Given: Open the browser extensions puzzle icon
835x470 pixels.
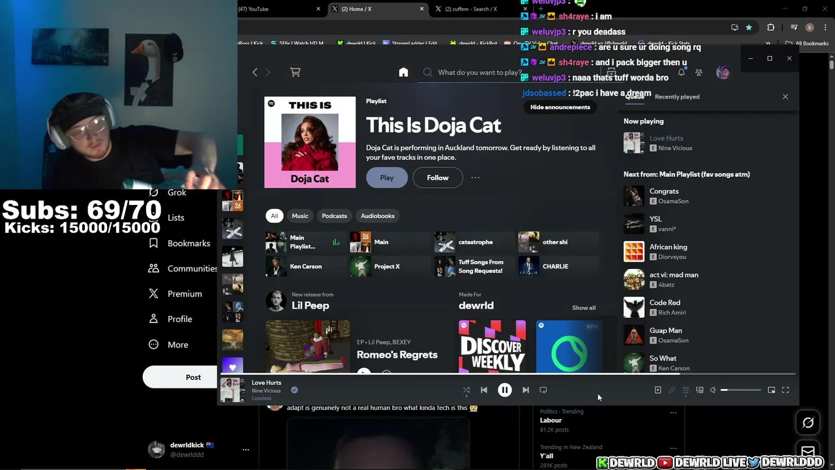Looking at the screenshot, I should pyautogui.click(x=770, y=27).
